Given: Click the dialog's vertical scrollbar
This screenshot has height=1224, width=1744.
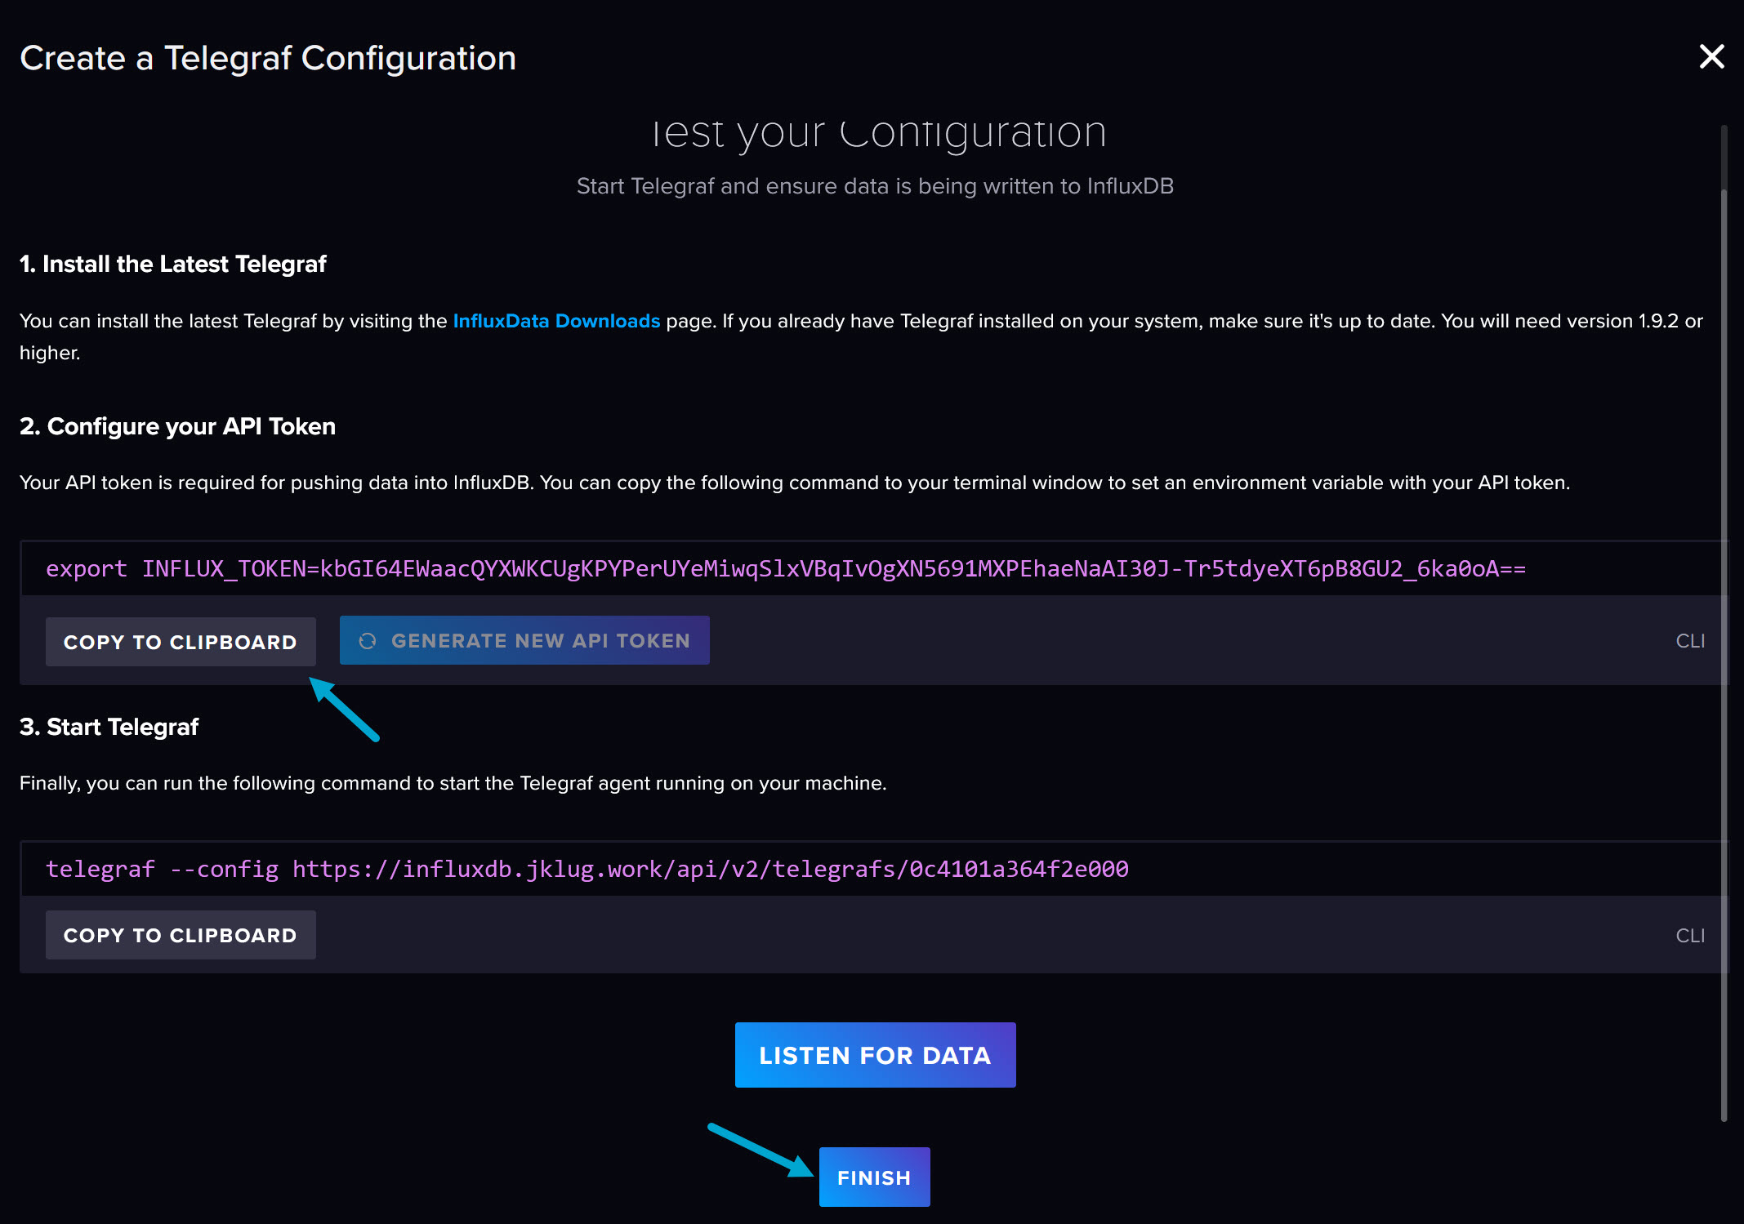Looking at the screenshot, I should click(1724, 621).
